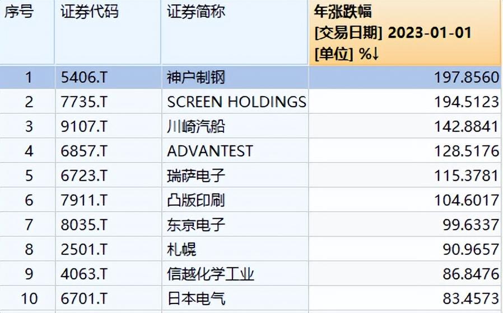Click security code 5406.T
Screen dimensions: 503x313
tap(84, 77)
